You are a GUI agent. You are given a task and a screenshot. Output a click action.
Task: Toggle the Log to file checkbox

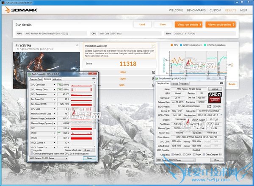pyautogui.click(x=32, y=150)
